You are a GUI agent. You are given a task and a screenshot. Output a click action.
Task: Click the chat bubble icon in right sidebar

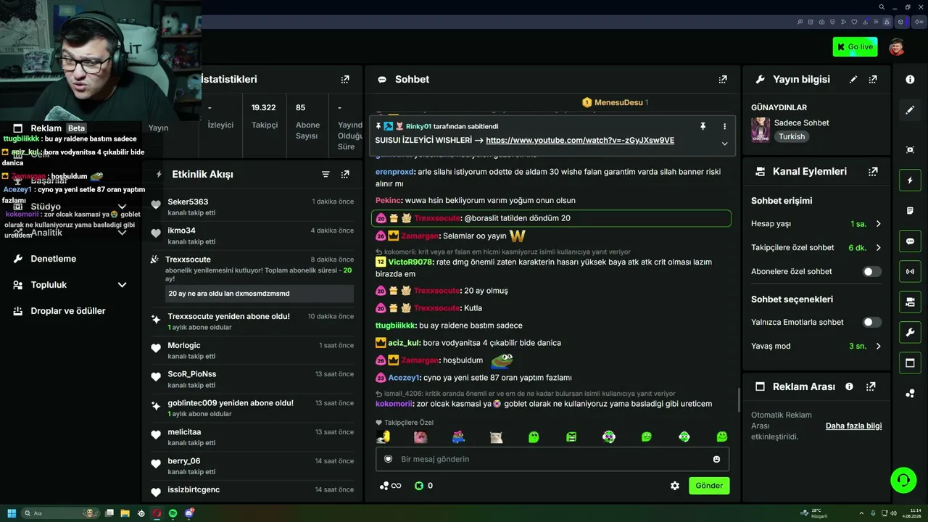pyautogui.click(x=910, y=241)
